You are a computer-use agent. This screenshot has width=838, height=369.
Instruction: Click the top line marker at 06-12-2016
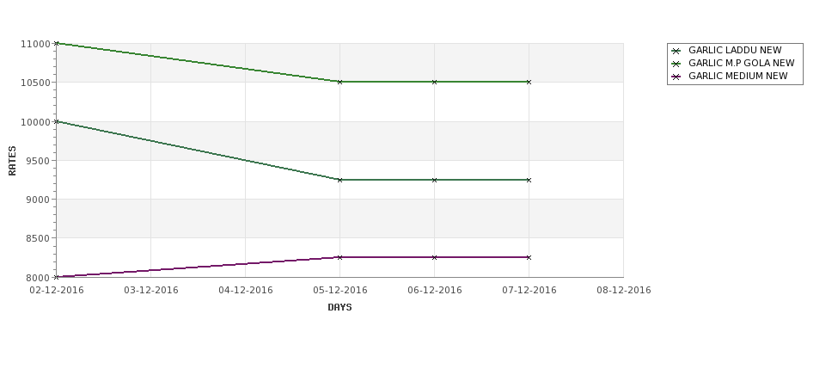(435, 82)
